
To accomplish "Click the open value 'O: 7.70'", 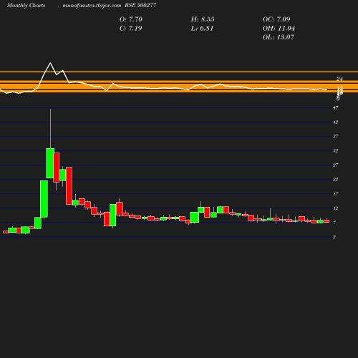I will (131, 19).
